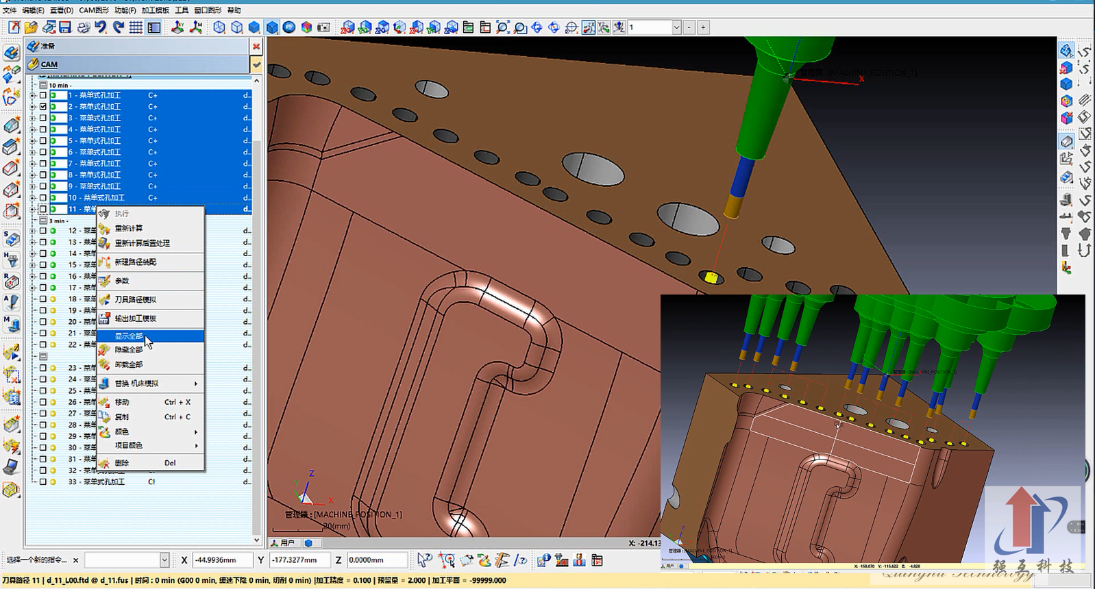The height and width of the screenshot is (589, 1095).
Task: Redo the last action
Action: pyautogui.click(x=119, y=27)
